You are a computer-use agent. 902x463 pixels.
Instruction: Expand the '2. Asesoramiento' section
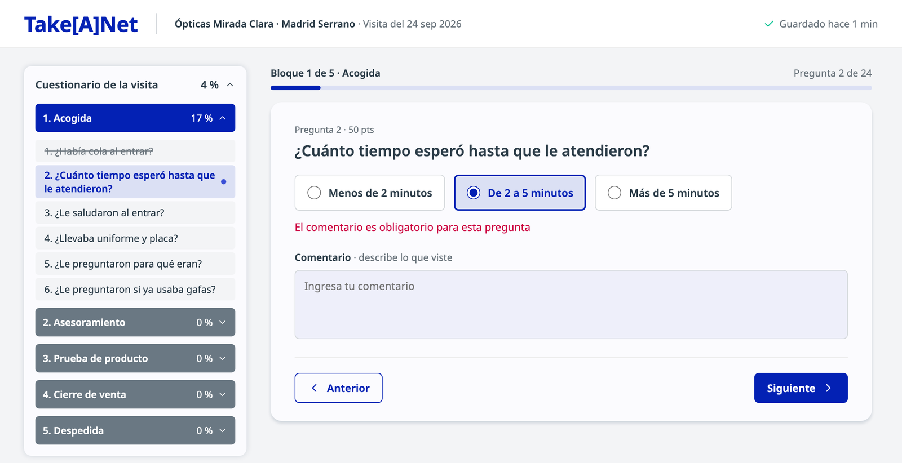pos(135,322)
